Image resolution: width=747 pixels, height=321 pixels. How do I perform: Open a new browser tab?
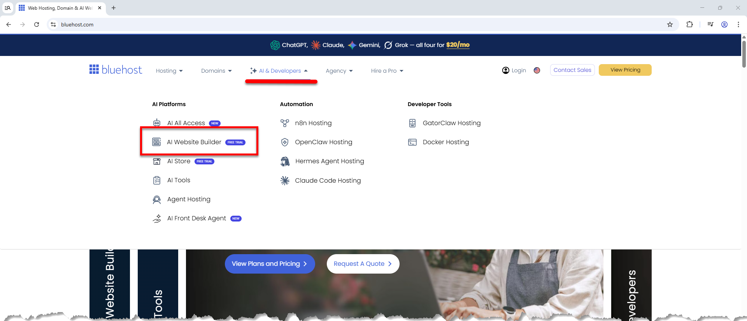[114, 8]
